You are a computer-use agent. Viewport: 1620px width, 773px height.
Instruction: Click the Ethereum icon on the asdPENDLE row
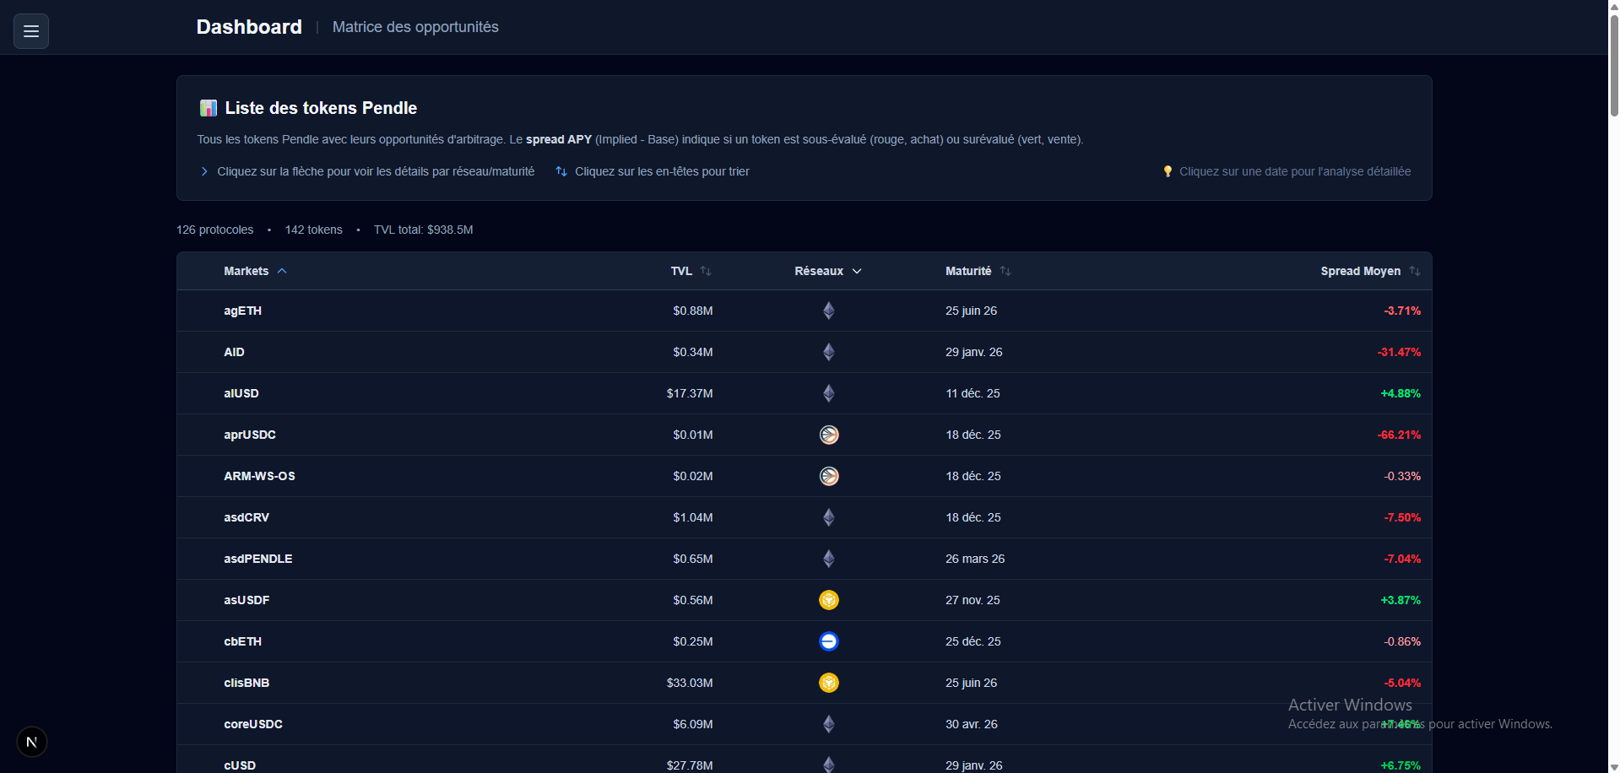point(828,559)
